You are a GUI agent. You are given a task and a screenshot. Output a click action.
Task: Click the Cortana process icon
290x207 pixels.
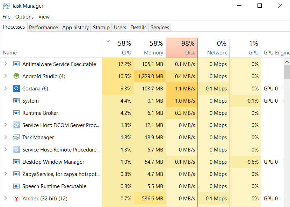point(16,89)
